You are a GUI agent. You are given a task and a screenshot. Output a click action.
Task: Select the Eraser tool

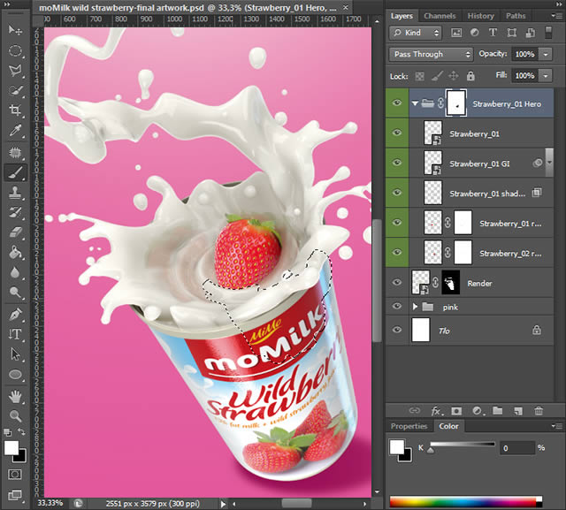coord(15,232)
